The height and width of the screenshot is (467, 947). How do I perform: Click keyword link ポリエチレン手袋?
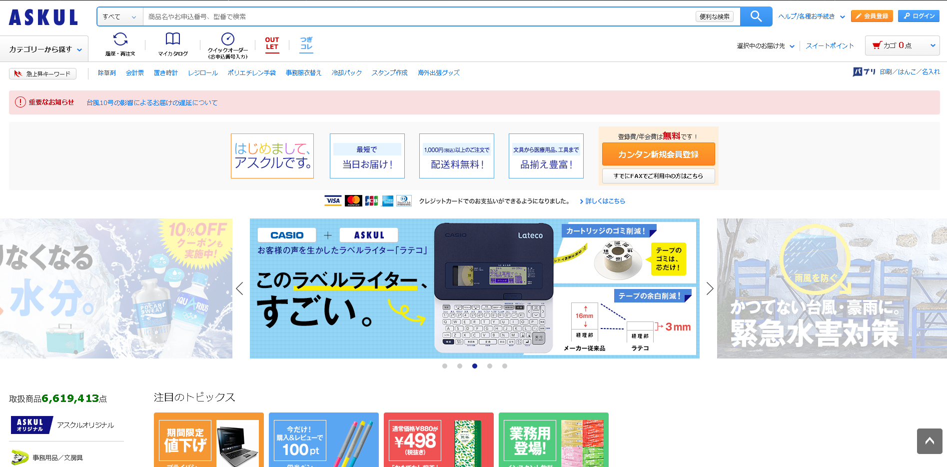(x=252, y=72)
